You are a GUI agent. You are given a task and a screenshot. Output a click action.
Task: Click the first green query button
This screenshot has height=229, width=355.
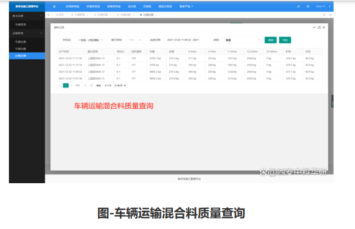[270, 40]
